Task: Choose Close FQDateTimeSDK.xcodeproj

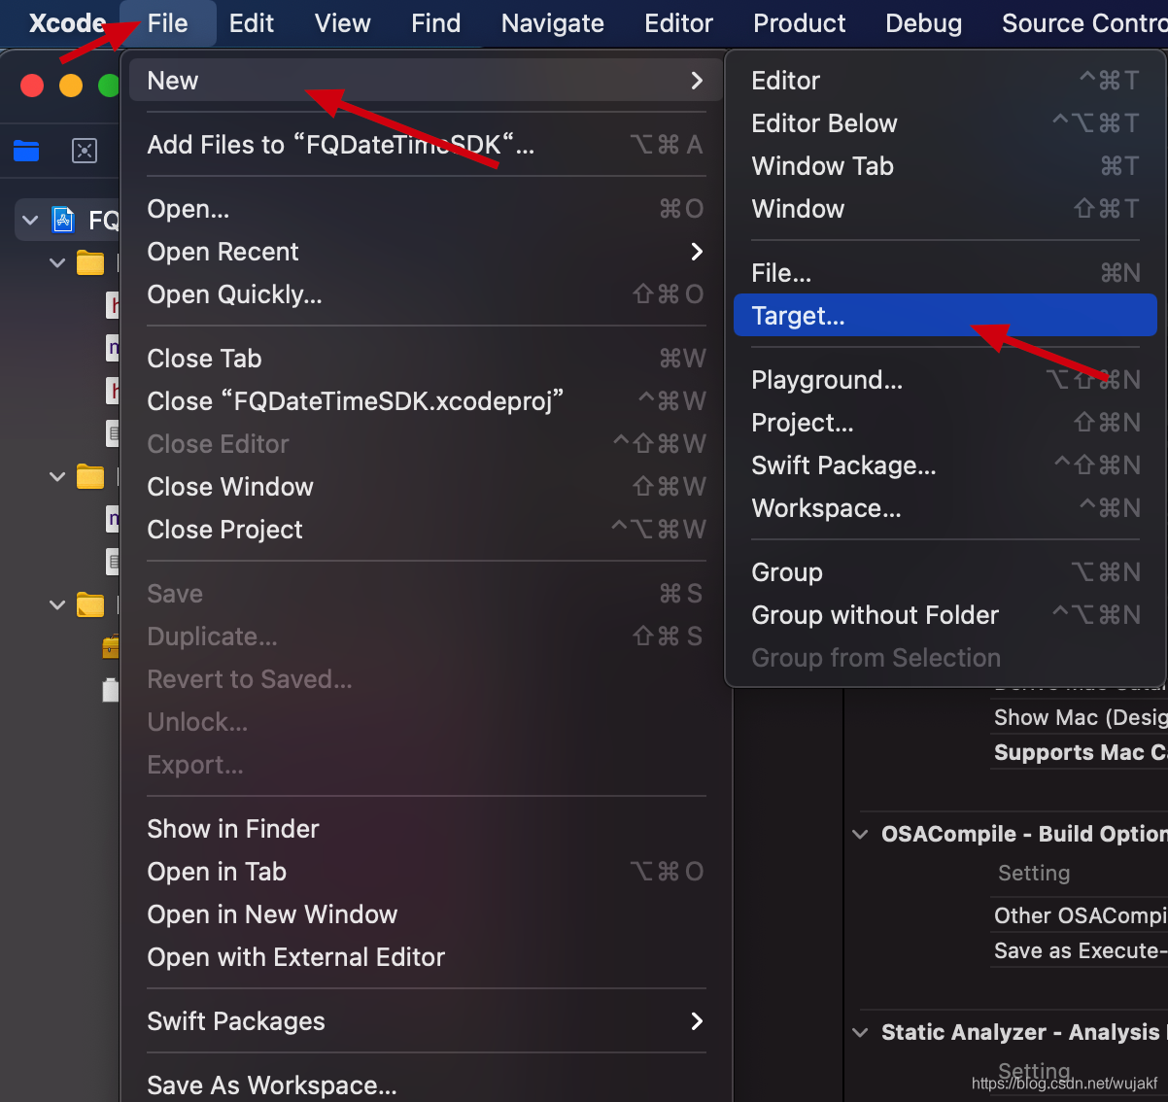Action: tap(426, 401)
